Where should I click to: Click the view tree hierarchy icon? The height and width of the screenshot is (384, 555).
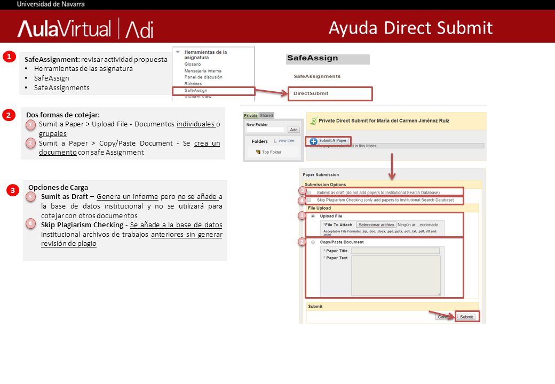[x=275, y=141]
